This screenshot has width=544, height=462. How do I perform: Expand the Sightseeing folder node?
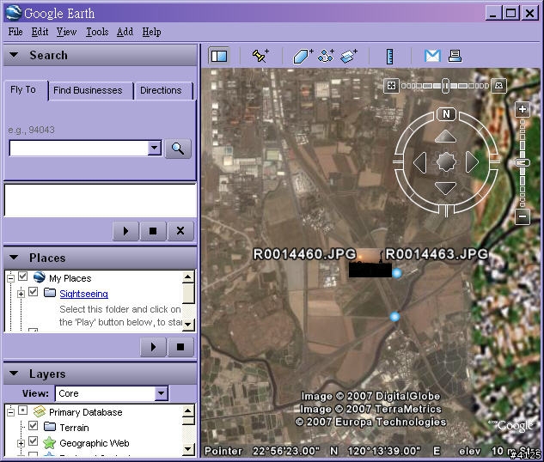[x=21, y=294]
